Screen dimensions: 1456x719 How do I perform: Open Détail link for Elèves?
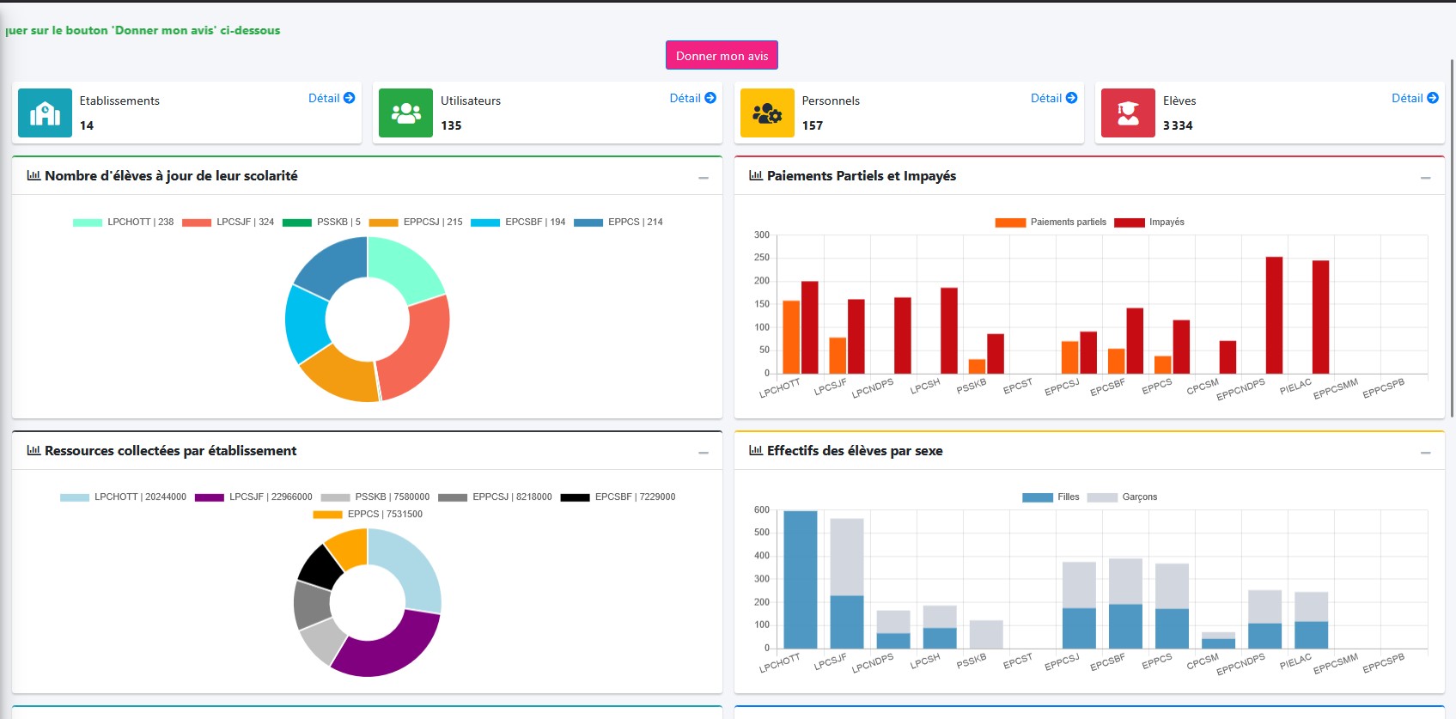tap(1414, 99)
